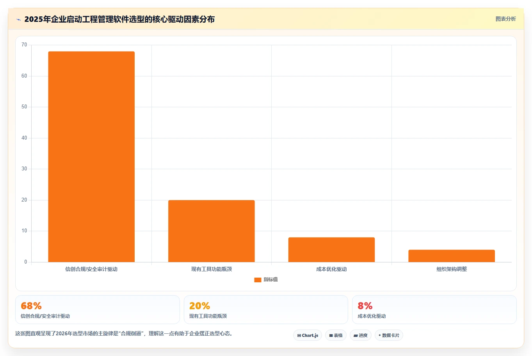The height and width of the screenshot is (356, 532).
Task: Click the 现有工具功能瓶颈 axis label
Action: point(212,269)
